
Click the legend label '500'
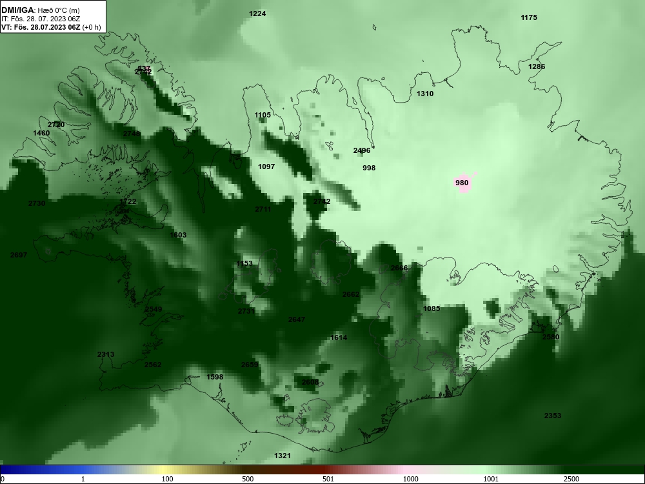(x=248, y=479)
